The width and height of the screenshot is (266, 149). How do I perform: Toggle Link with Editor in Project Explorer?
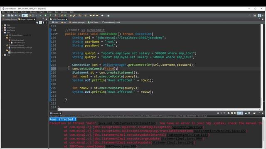(x=40, y=22)
